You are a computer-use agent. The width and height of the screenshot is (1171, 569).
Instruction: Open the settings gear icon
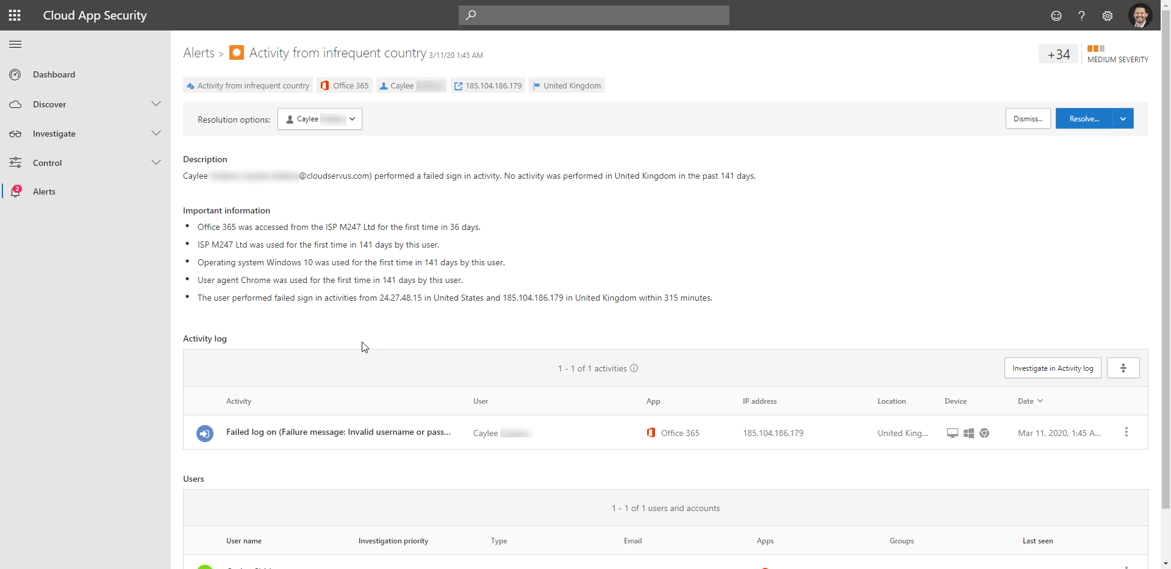tap(1108, 16)
